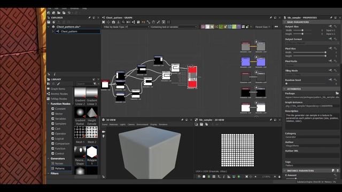Click the new package icon in main toolbar

tap(49, 13)
